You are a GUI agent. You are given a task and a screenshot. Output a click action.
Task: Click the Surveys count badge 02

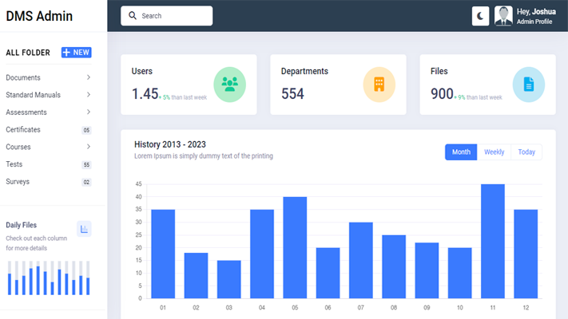tap(86, 183)
